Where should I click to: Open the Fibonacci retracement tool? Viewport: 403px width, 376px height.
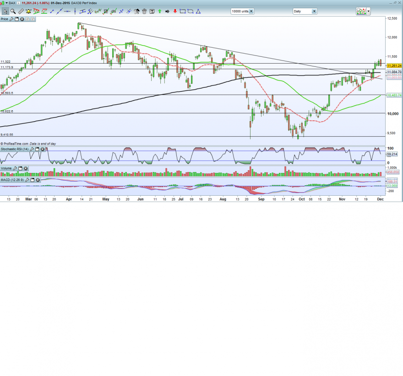(106, 11)
